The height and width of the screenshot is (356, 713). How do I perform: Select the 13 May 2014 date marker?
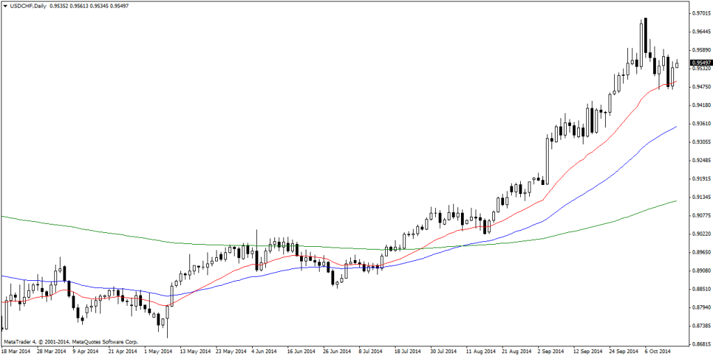[194, 351]
